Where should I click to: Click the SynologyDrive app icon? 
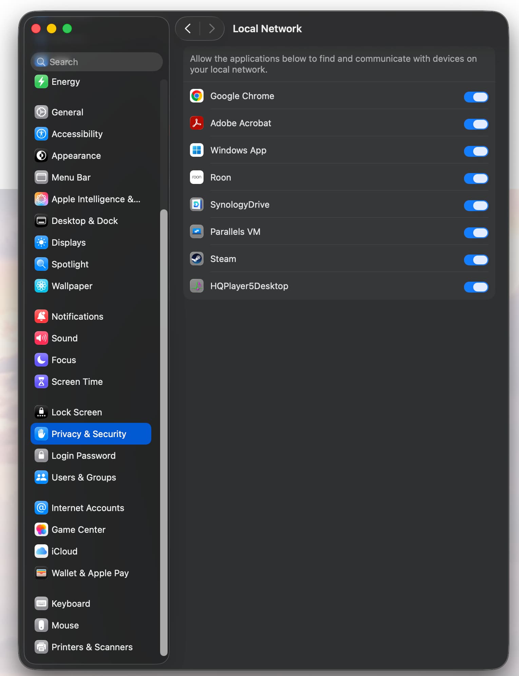coord(196,205)
